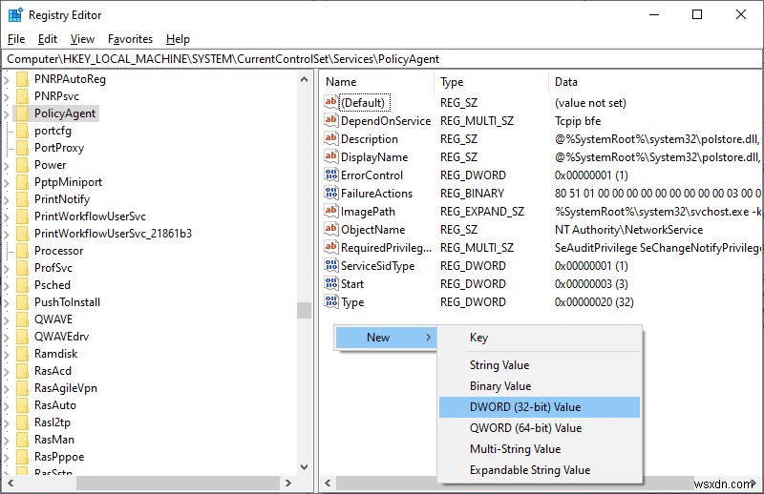The width and height of the screenshot is (764, 494).
Task: Expand the PolicyAgent key chevron
Action: pyautogui.click(x=7, y=113)
